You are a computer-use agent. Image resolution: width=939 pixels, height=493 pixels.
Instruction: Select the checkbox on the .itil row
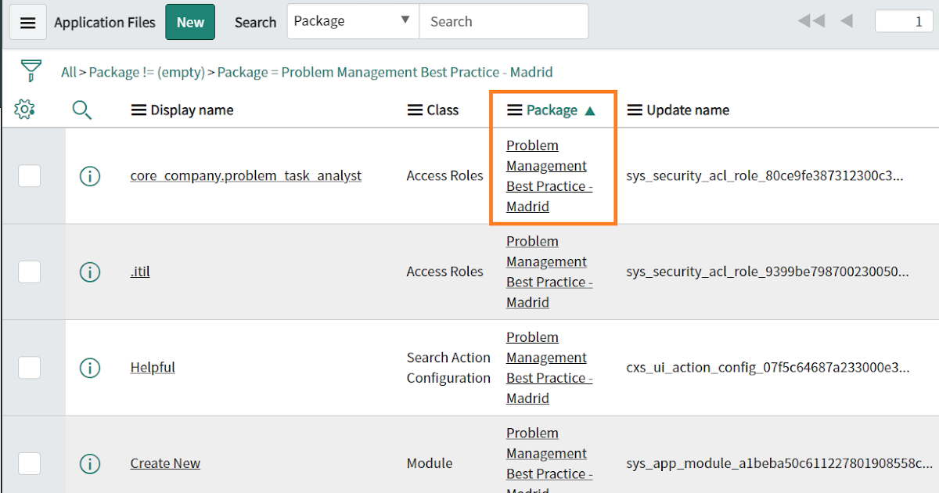[x=29, y=272]
